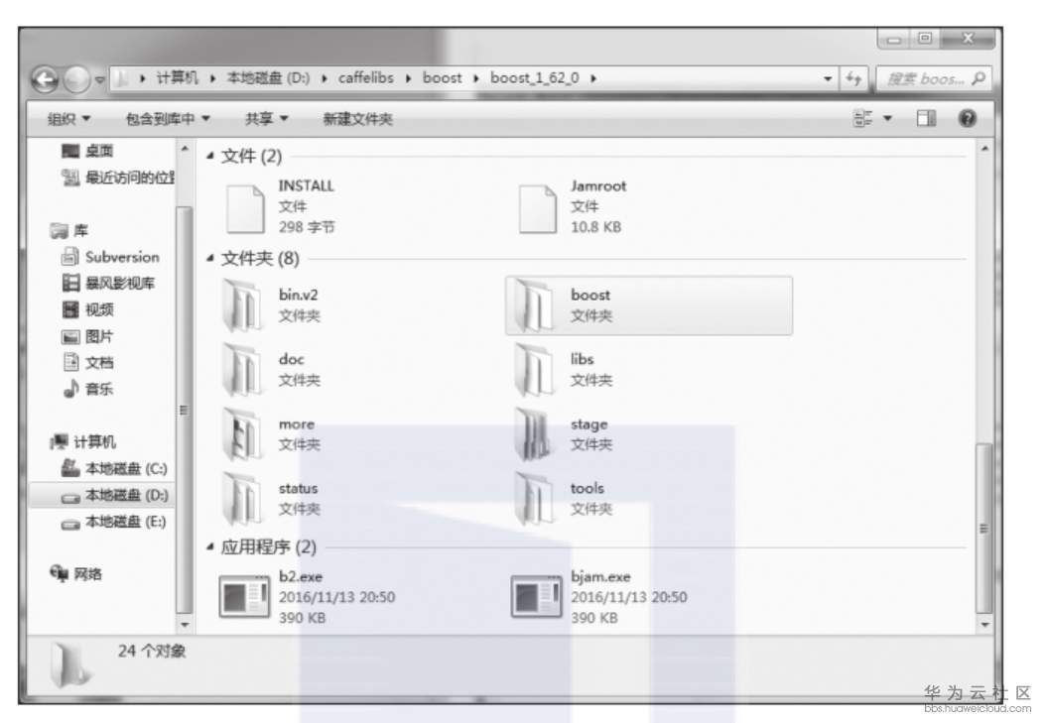Click the search magnifier icon

[979, 78]
